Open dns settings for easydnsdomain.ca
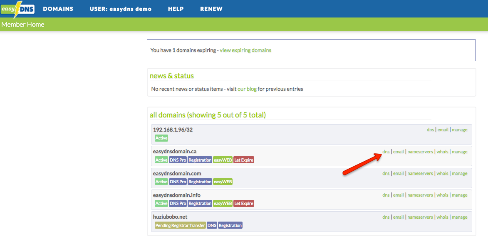The image size is (488, 242). click(386, 152)
